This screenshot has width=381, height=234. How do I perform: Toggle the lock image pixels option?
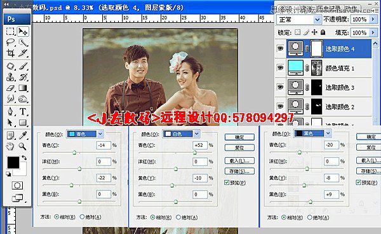(307, 32)
